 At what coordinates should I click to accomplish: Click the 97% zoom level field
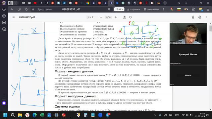pos(108,17)
